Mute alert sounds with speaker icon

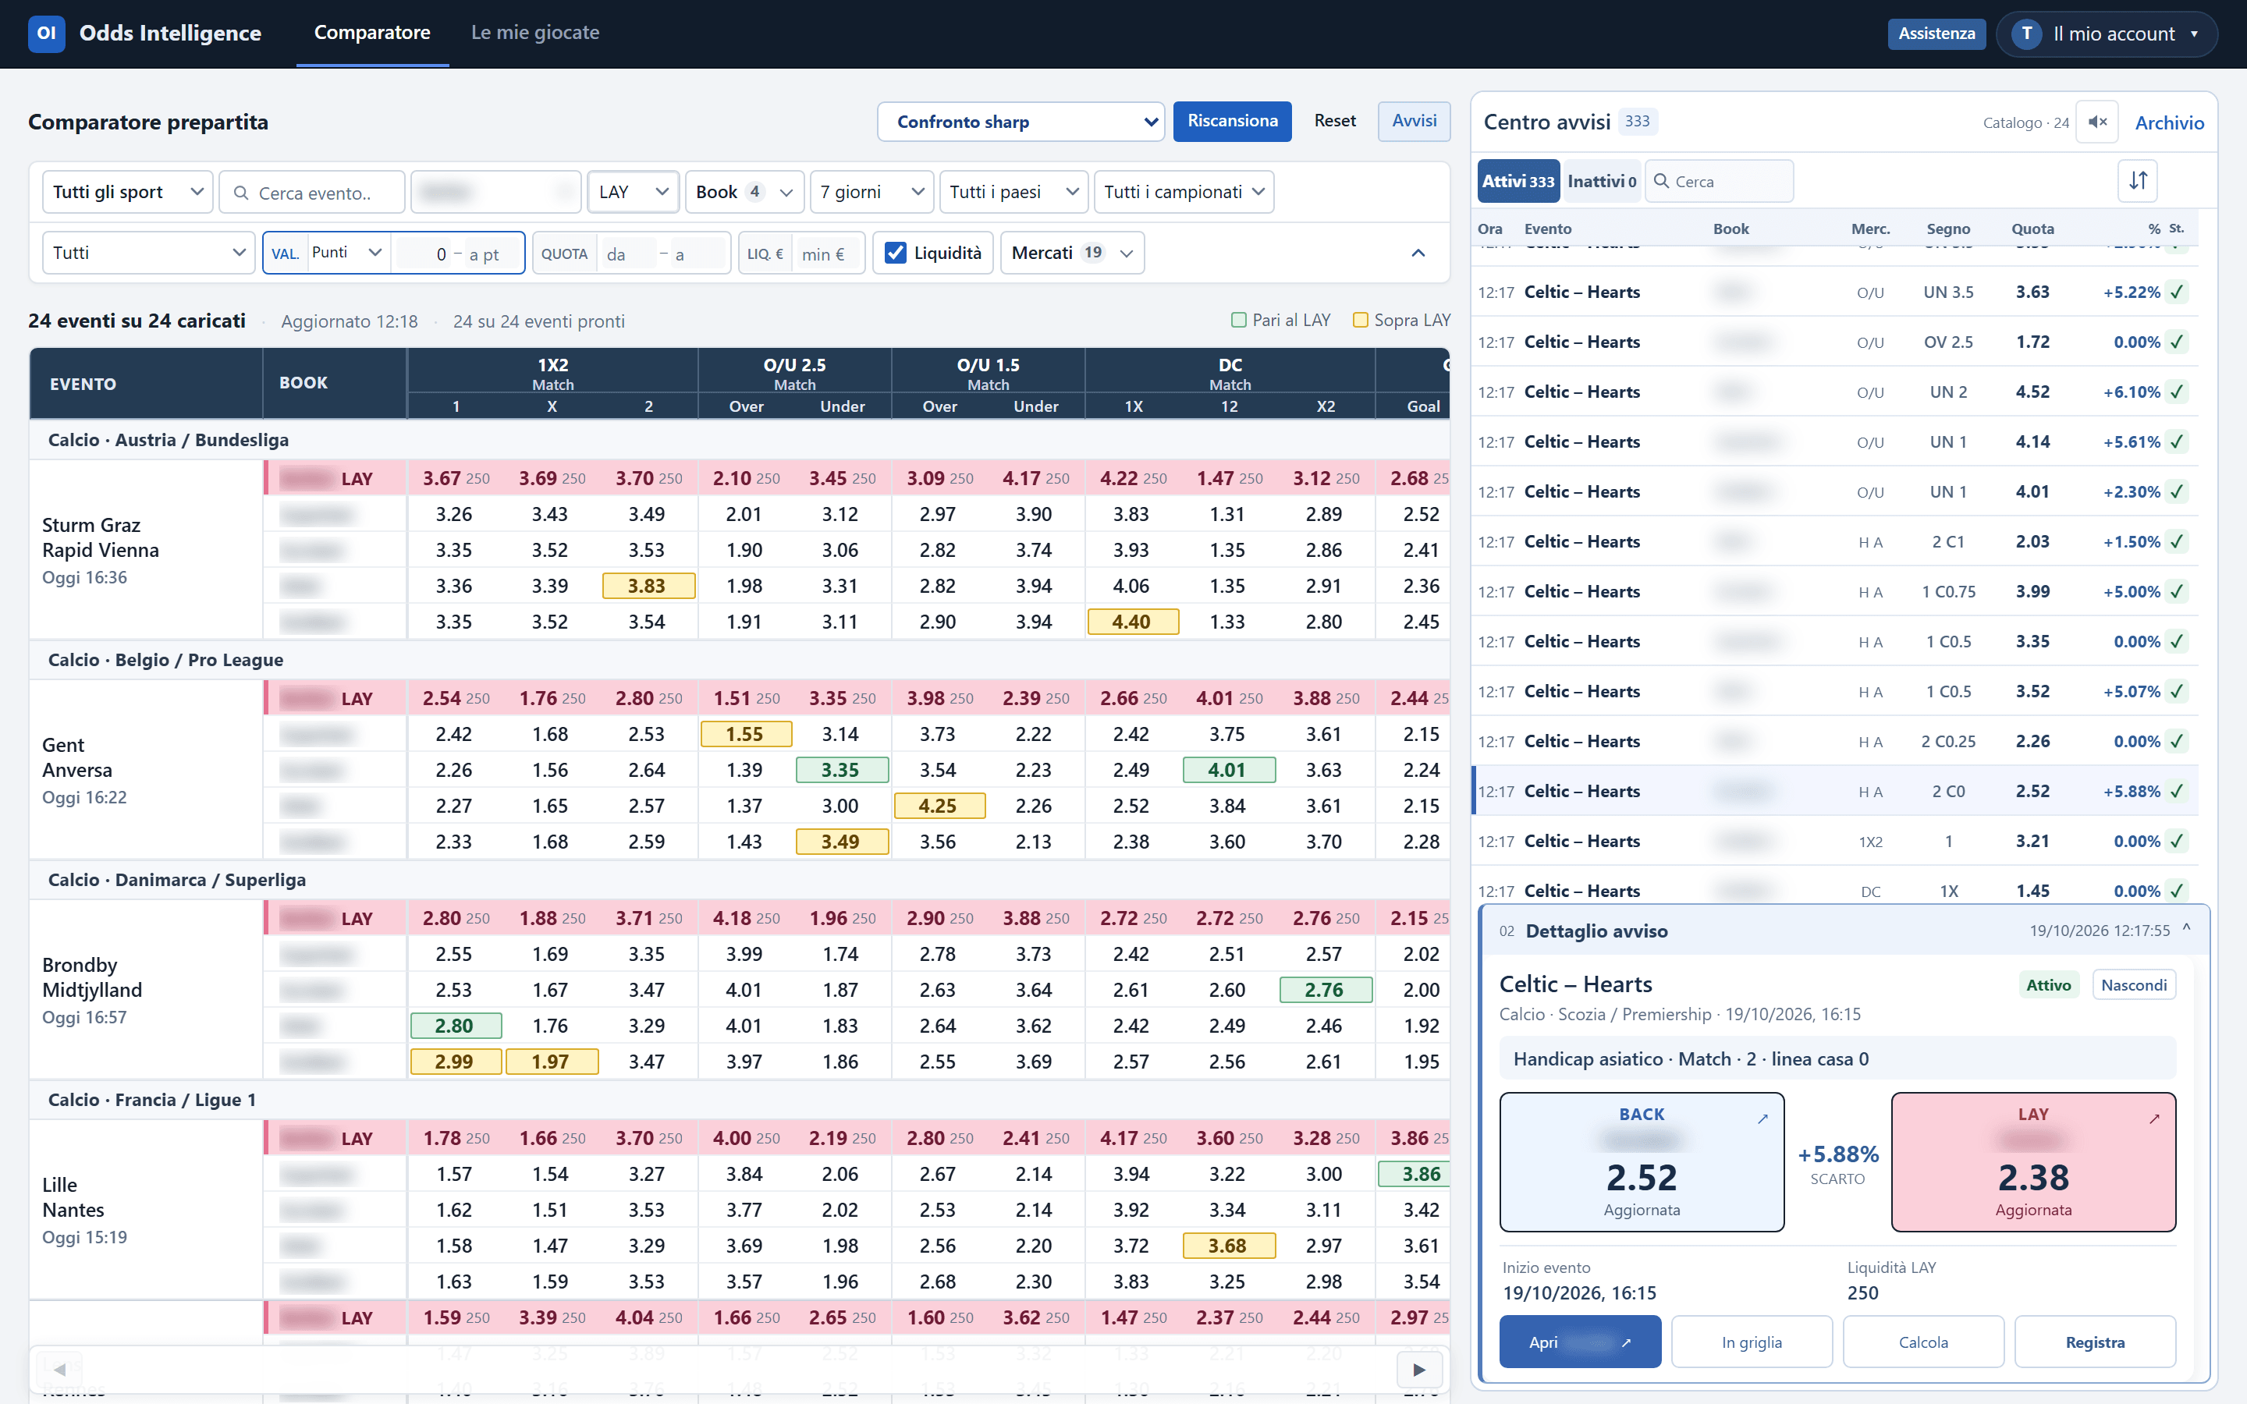click(x=2096, y=122)
